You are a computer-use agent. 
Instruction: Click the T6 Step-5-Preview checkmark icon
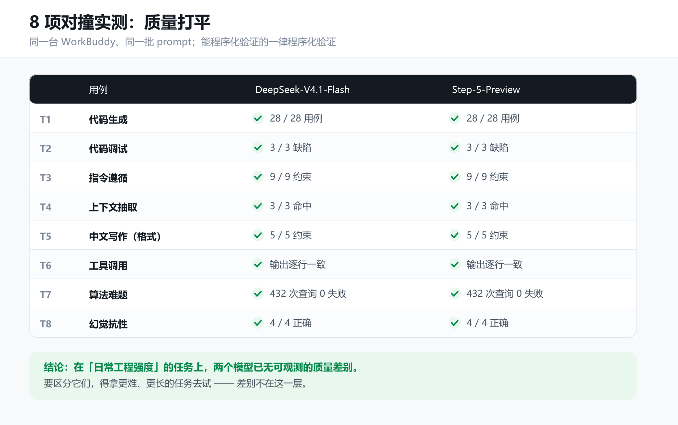point(455,264)
